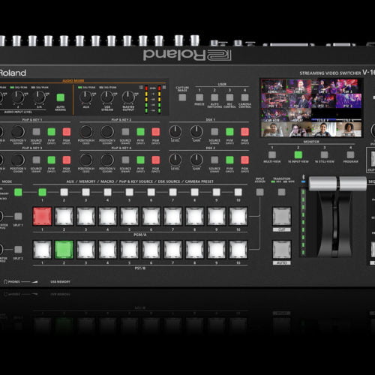Image resolution: width=375 pixels, height=375 pixels.
Task: Click the Roland logo on front panel
Action: [x=13, y=73]
